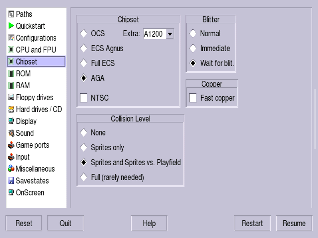Image resolution: width=318 pixels, height=238 pixels.
Task: Select the OCS chipset radio button
Action: click(83, 33)
